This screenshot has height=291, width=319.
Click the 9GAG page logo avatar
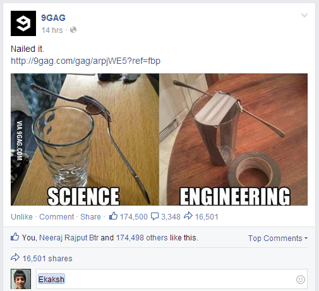pyautogui.click(x=23, y=23)
